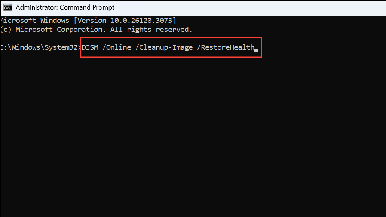
Task: Click the /RestoreHealth argument text
Action: [226, 47]
